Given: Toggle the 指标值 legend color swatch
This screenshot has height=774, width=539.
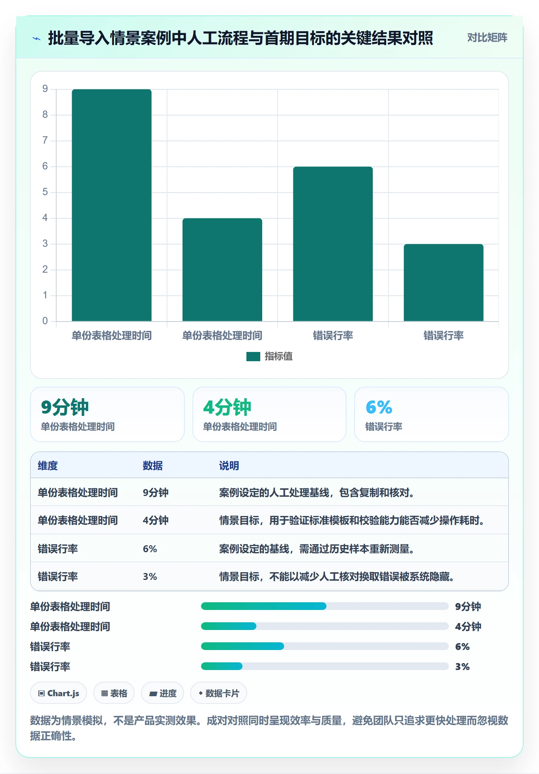Looking at the screenshot, I should click(x=253, y=357).
